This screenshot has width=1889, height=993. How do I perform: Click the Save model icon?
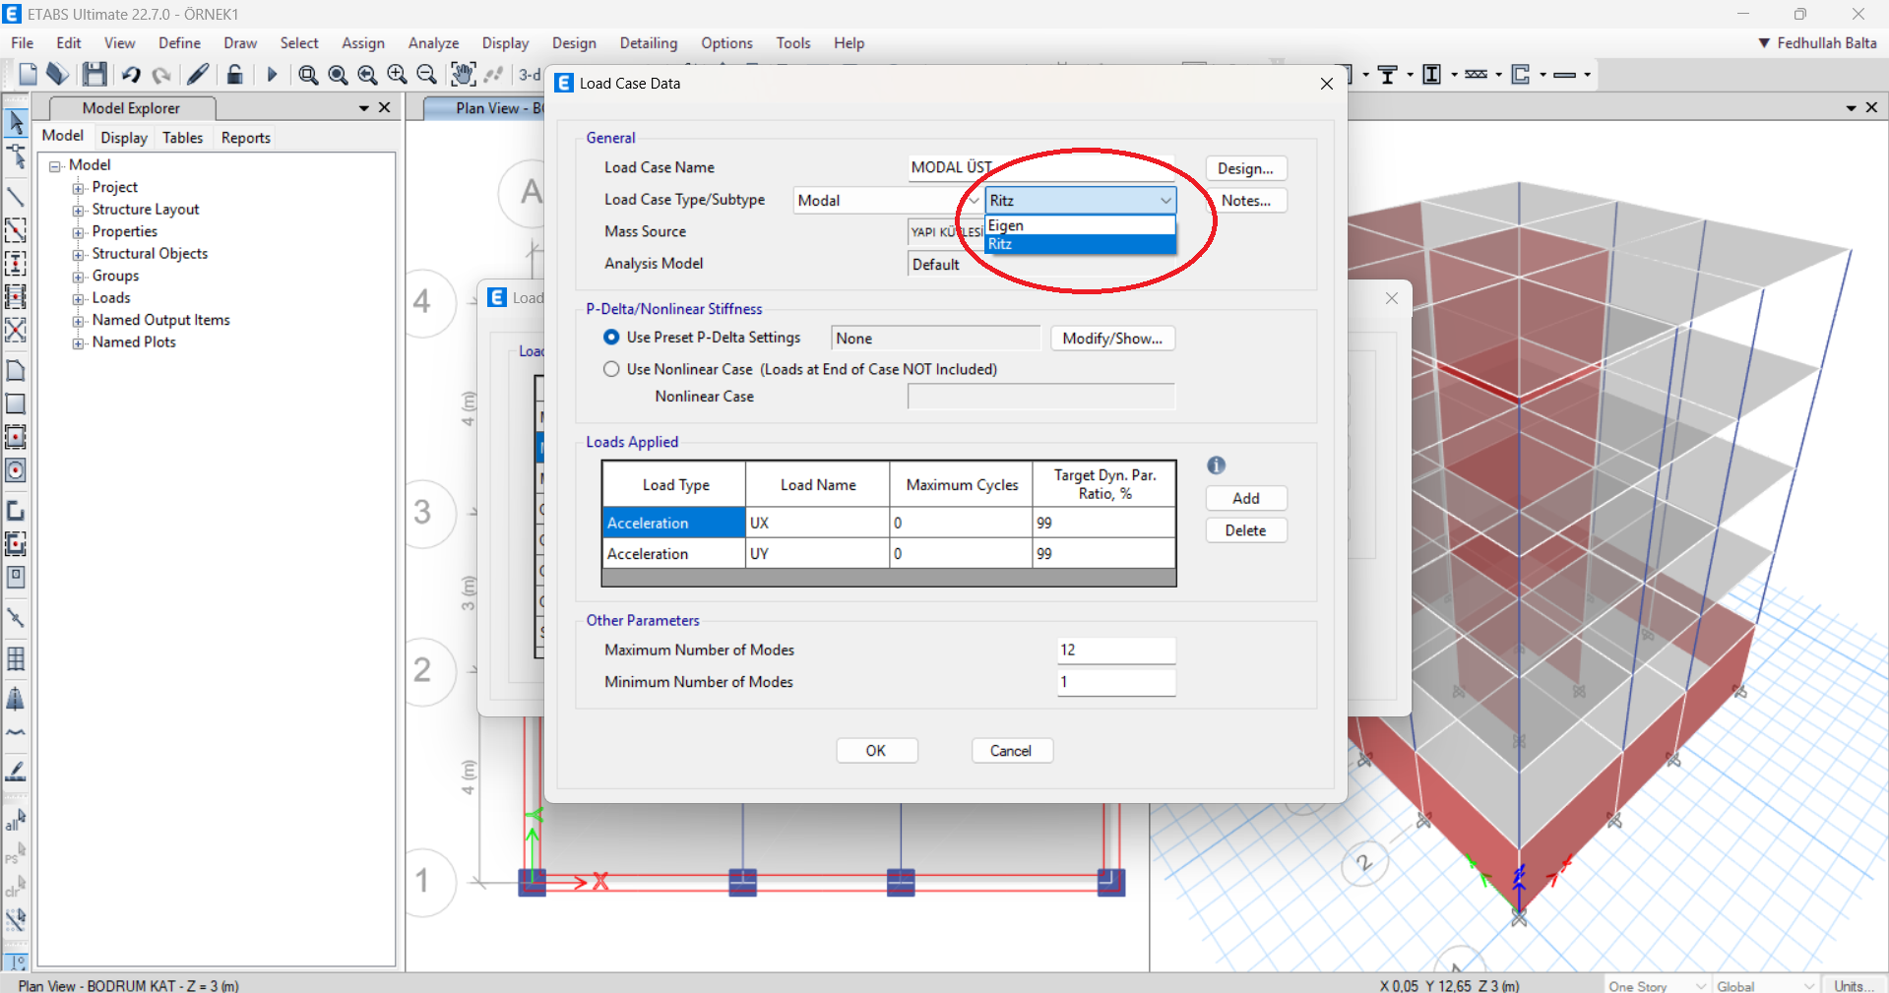(x=94, y=75)
